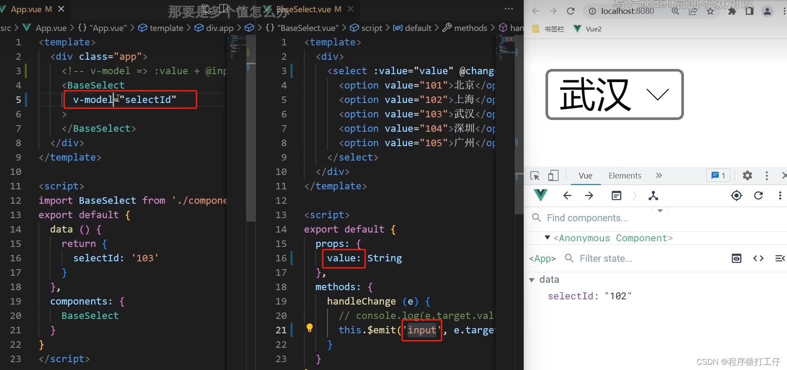Viewport: 787px width, 370px height.
Task: Switch to the Vue DevTools tab
Action: pyautogui.click(x=586, y=175)
